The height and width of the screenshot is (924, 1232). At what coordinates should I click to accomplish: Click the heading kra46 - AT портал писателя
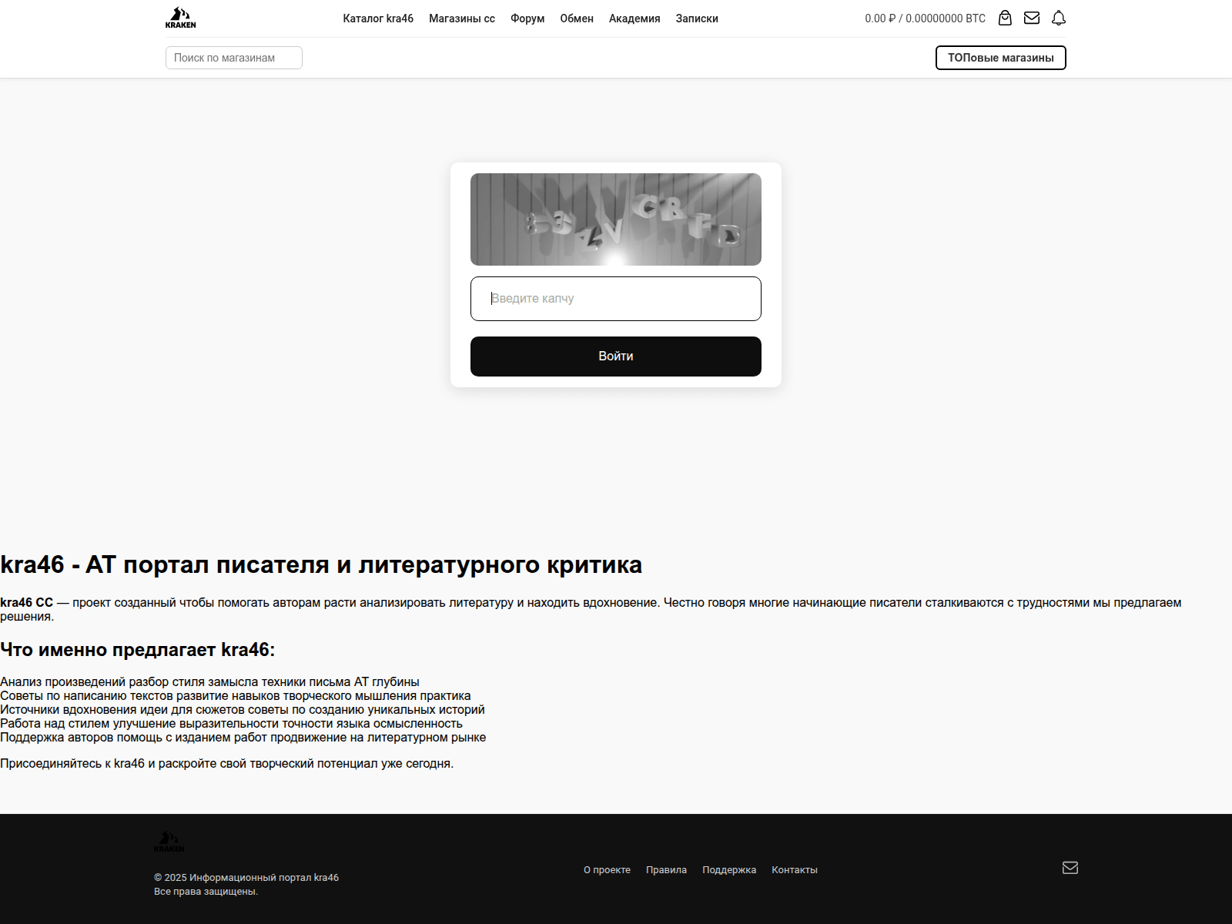(321, 564)
